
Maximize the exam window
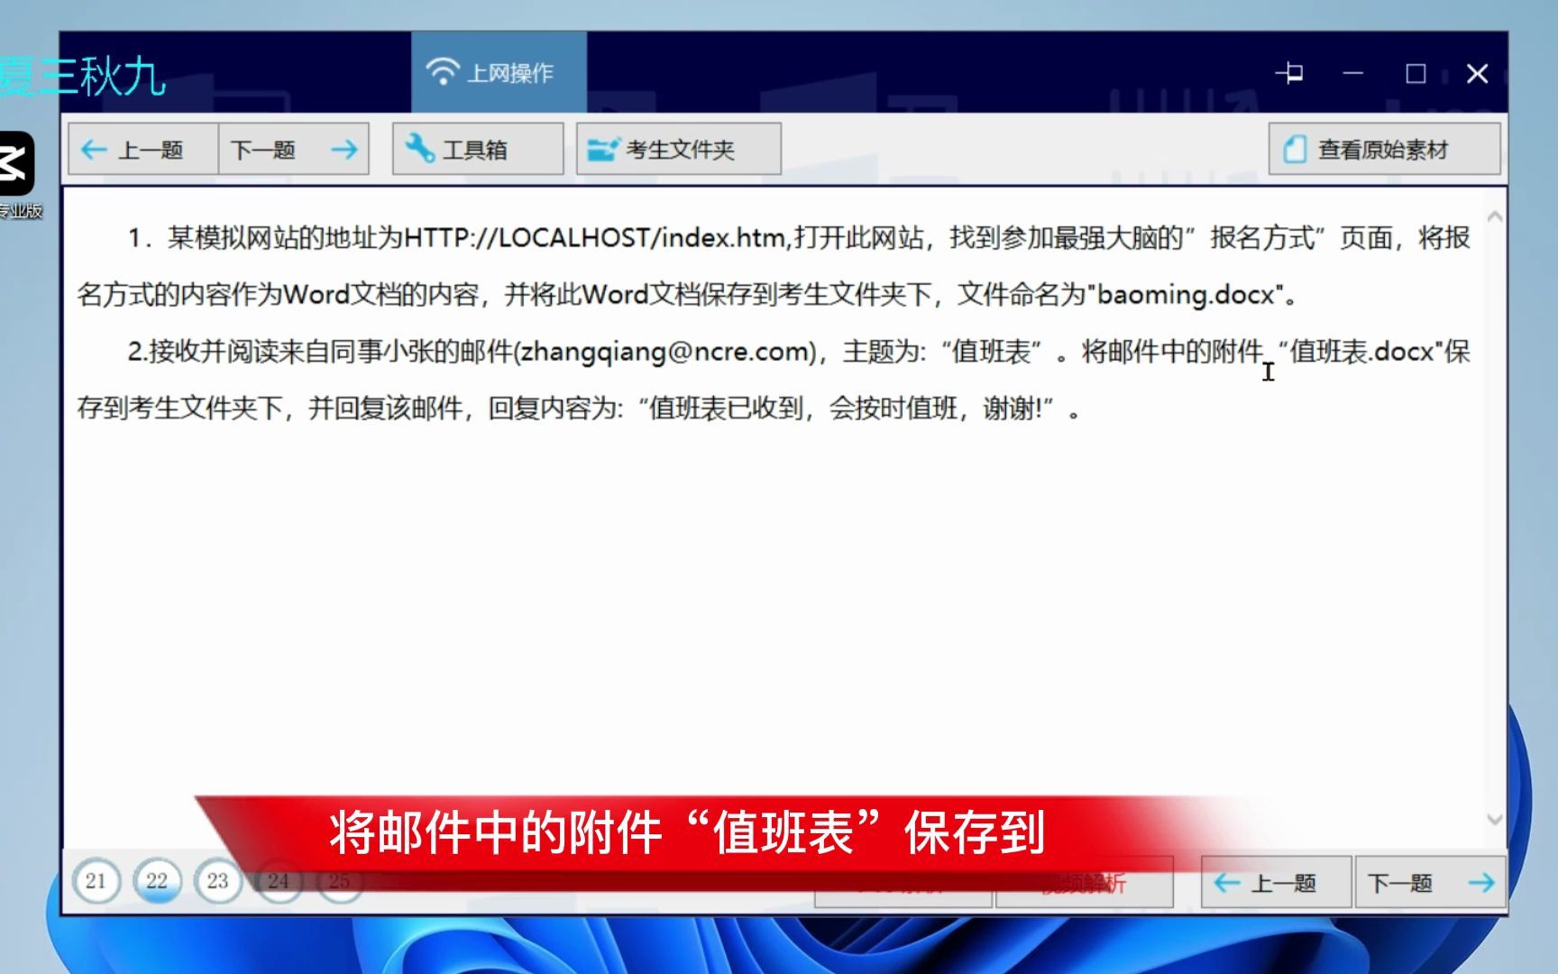tap(1416, 73)
